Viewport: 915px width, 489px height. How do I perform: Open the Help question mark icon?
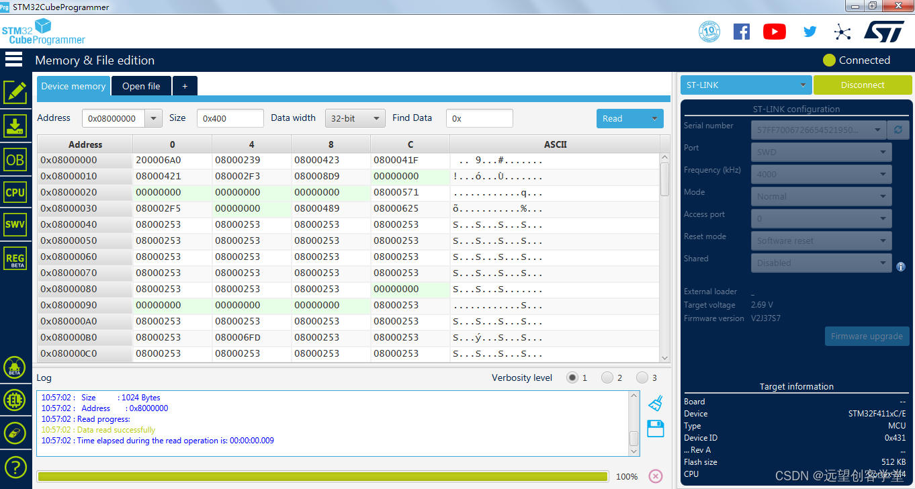click(x=15, y=466)
